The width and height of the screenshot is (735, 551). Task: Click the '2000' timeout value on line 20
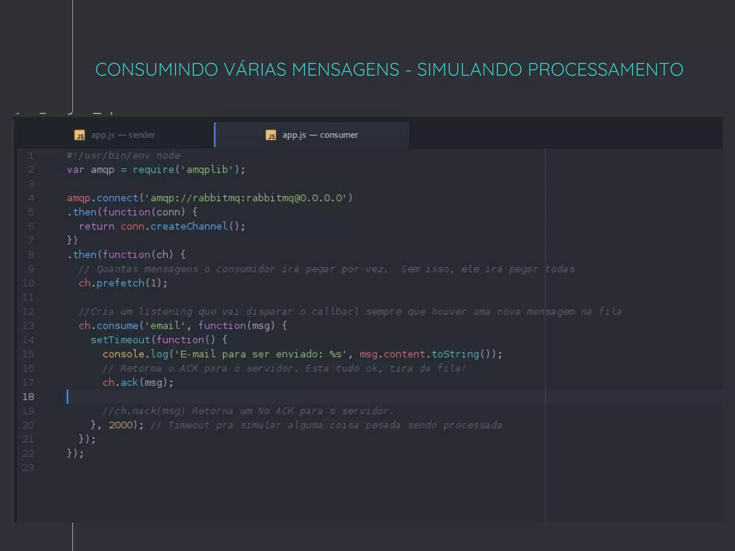(x=121, y=425)
